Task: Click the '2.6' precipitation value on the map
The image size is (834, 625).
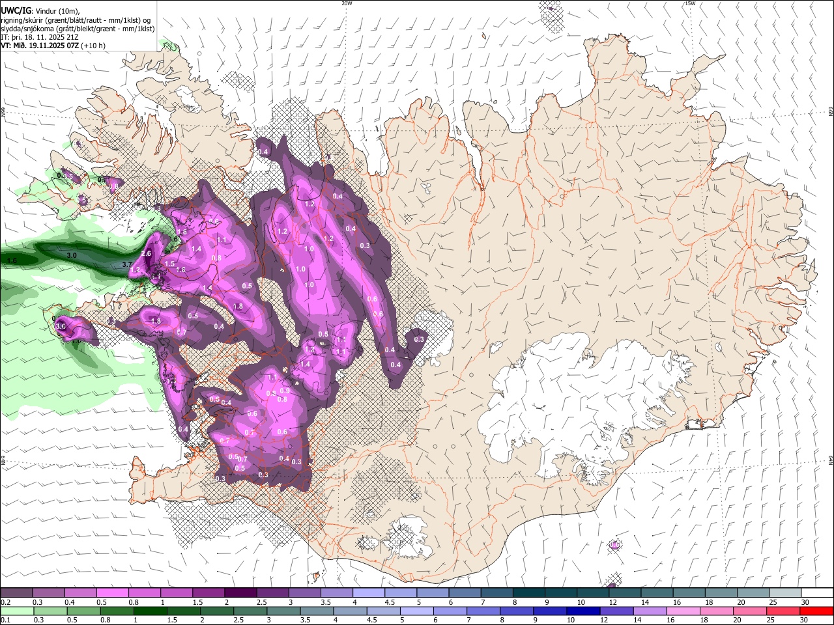Action: [146, 254]
